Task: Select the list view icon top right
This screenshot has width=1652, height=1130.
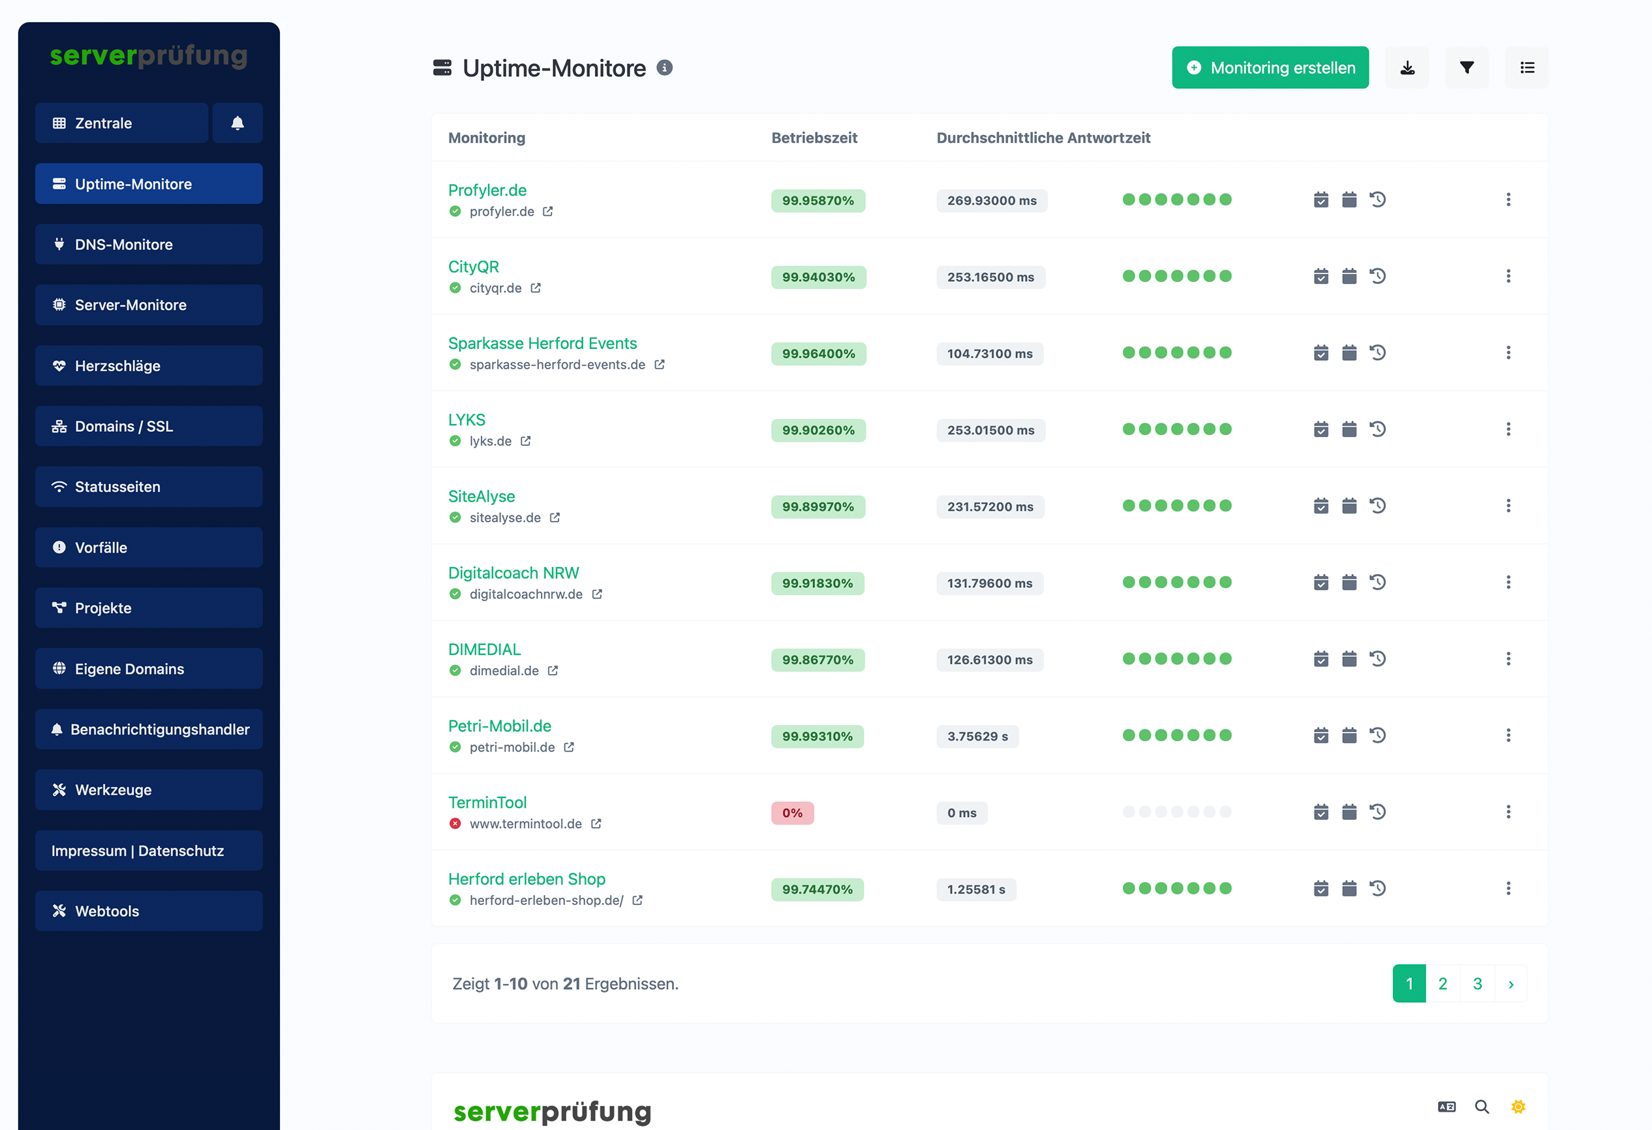Action: [x=1526, y=67]
